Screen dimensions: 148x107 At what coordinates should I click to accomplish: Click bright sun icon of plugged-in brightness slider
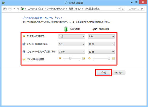click(x=113, y=59)
